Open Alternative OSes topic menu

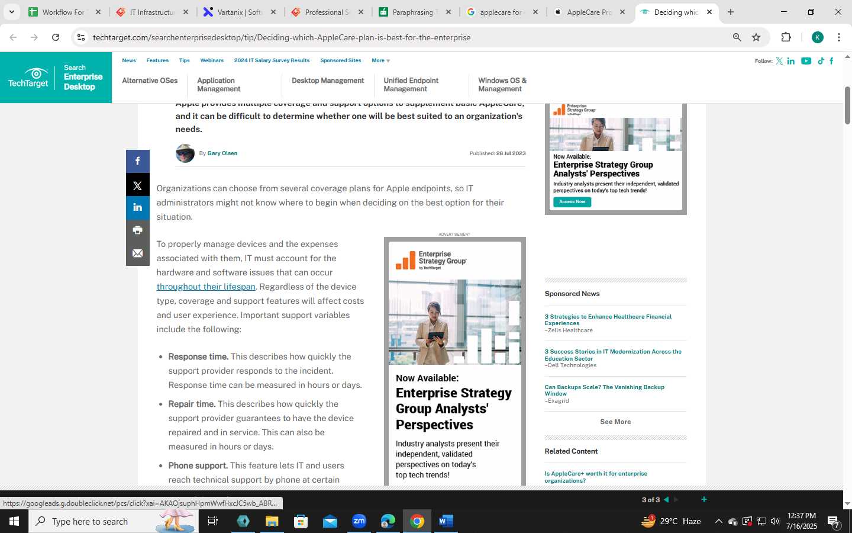150,81
